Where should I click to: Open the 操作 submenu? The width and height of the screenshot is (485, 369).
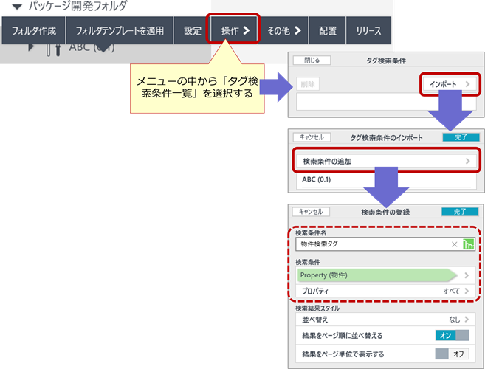234,30
